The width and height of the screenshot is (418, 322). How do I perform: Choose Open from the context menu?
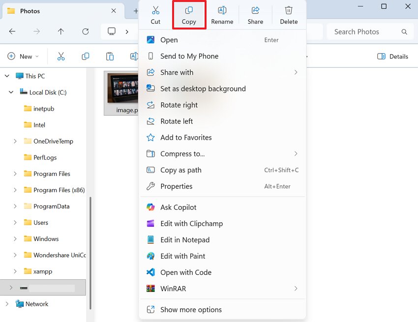tap(222, 40)
